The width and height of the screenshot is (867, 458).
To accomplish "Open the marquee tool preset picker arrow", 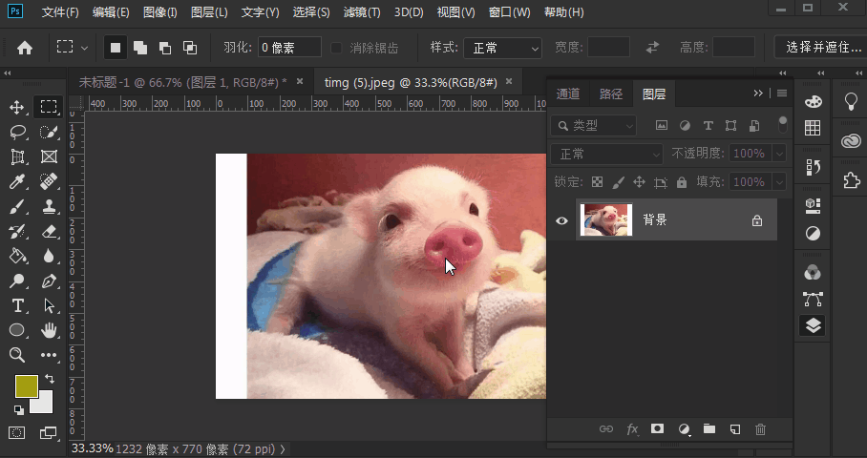I will click(85, 48).
